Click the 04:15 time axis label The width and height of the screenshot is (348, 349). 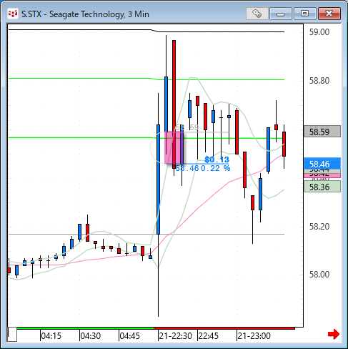point(51,336)
